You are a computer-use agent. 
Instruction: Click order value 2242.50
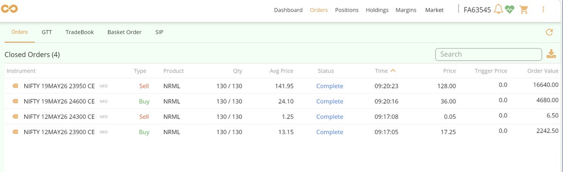pyautogui.click(x=548, y=131)
